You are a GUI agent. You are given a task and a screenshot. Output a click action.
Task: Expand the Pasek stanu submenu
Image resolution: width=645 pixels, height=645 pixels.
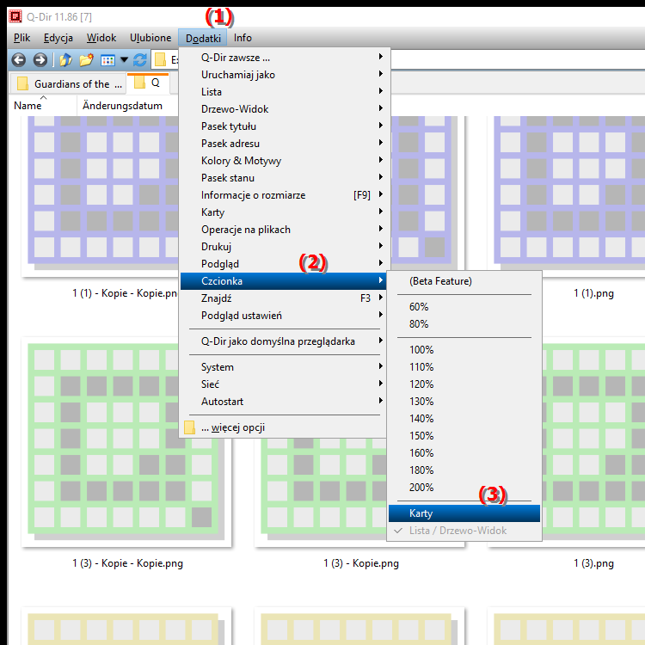point(283,178)
